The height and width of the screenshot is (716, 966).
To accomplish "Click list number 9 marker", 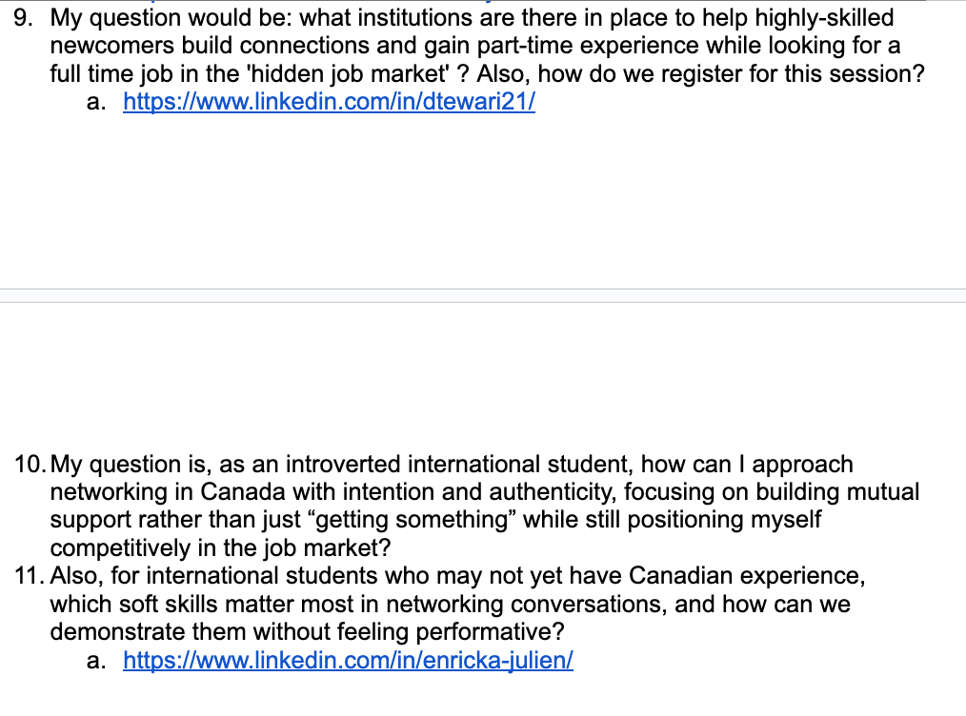I will tap(25, 17).
